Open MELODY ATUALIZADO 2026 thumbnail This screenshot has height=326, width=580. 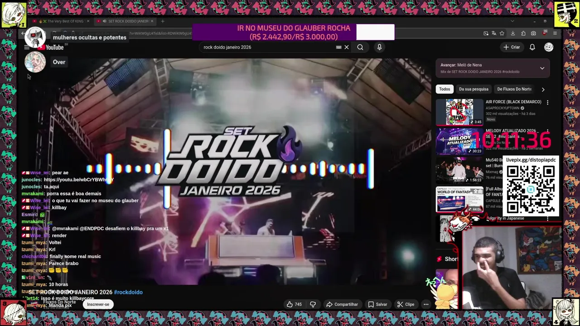click(459, 141)
